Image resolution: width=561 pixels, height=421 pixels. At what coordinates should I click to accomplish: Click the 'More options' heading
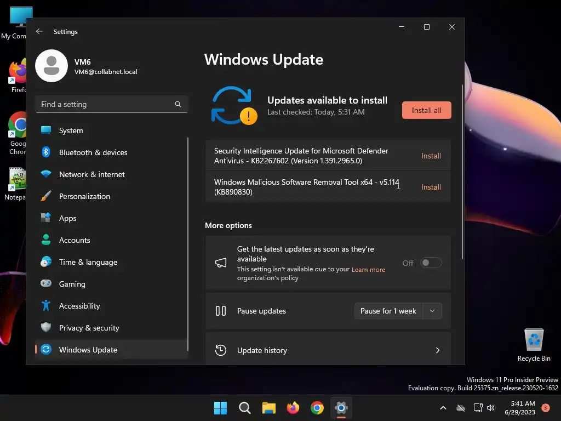pyautogui.click(x=228, y=225)
